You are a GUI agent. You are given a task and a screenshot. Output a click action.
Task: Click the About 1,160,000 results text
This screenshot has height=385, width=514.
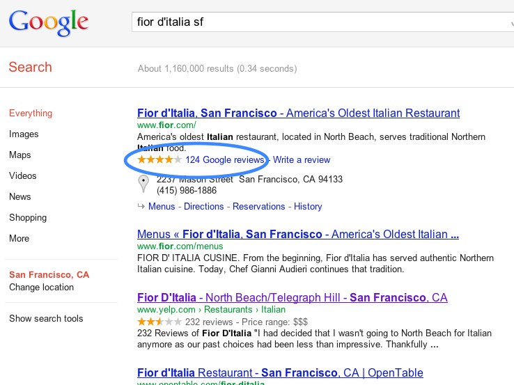click(x=217, y=69)
